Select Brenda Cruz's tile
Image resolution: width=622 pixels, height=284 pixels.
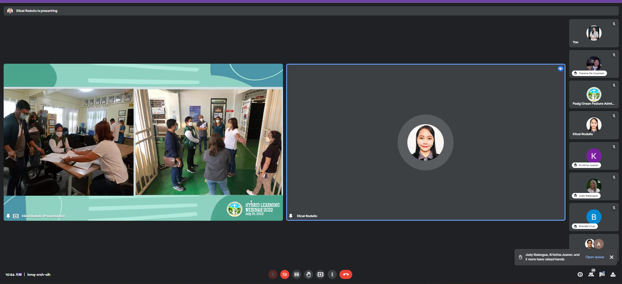tap(594, 217)
